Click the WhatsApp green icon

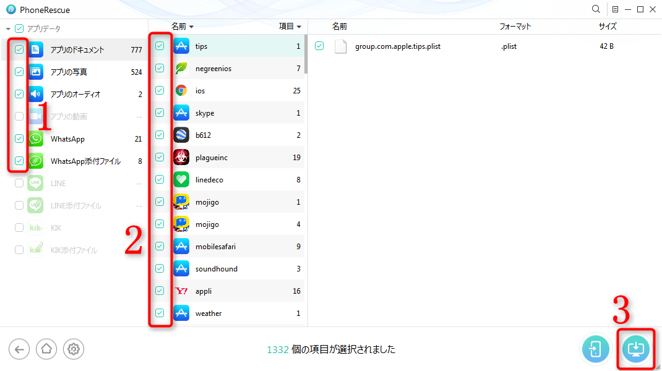[x=36, y=139]
